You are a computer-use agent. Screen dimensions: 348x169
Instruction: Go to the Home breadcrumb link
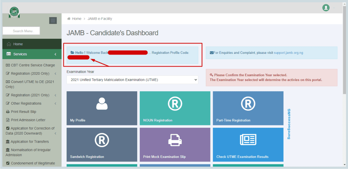(x=77, y=19)
